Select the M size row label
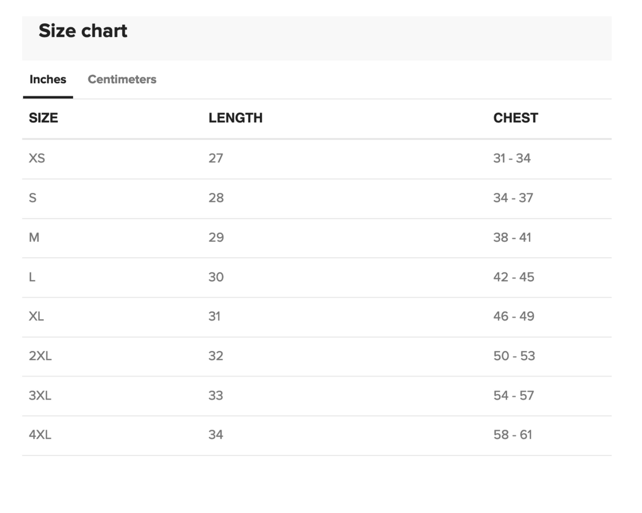 [x=34, y=237]
